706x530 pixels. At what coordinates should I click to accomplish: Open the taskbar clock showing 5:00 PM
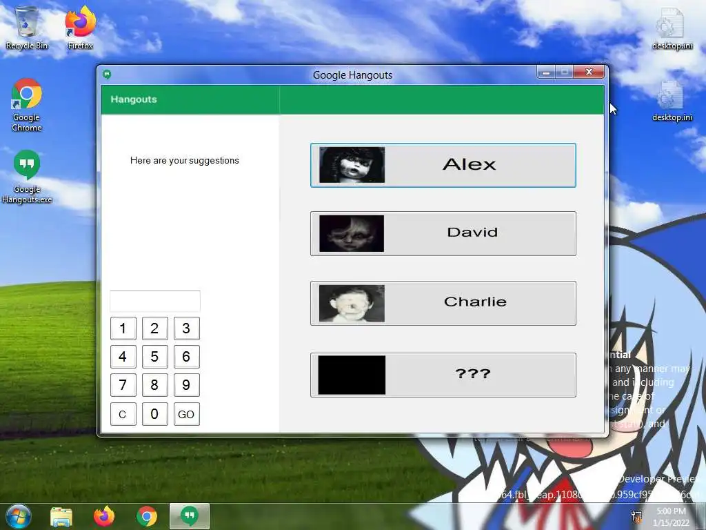[671, 516]
